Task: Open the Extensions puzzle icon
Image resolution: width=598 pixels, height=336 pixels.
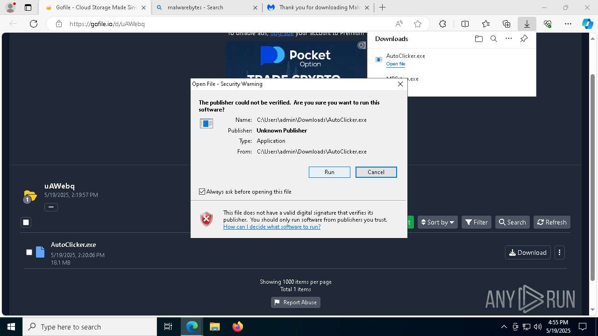Action: tap(442, 24)
